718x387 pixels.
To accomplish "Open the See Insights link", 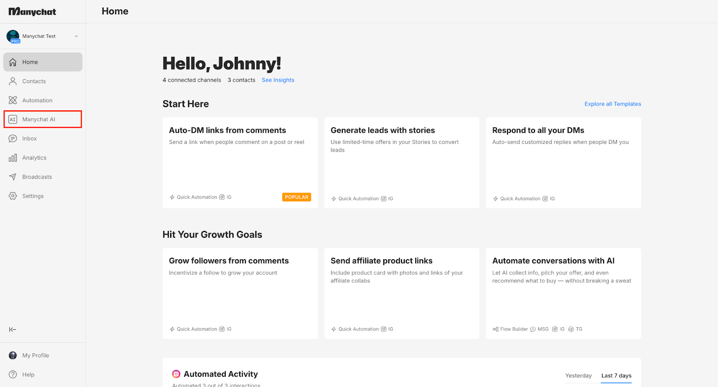I will pyautogui.click(x=278, y=80).
